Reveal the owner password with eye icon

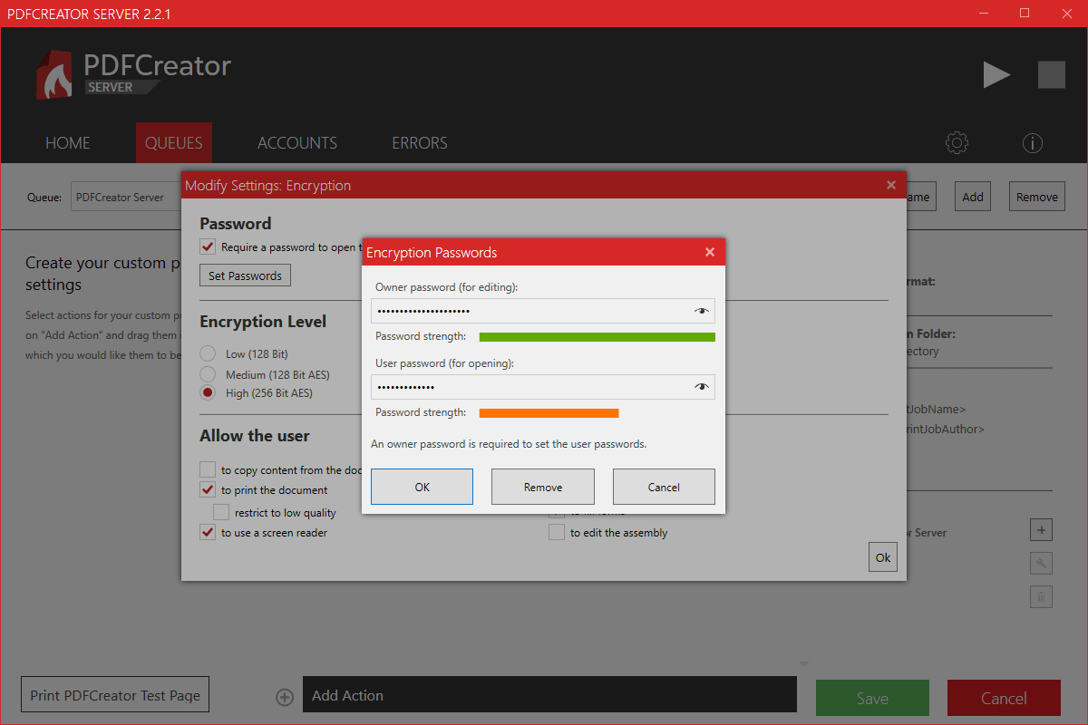[702, 311]
